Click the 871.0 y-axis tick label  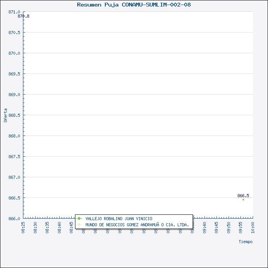pyautogui.click(x=14, y=12)
